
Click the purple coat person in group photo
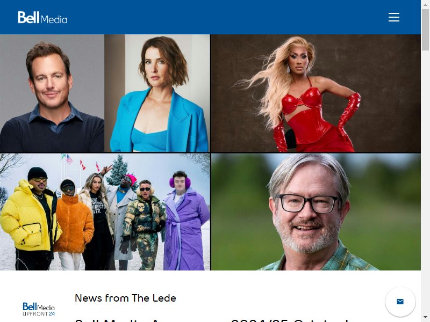pyautogui.click(x=186, y=221)
